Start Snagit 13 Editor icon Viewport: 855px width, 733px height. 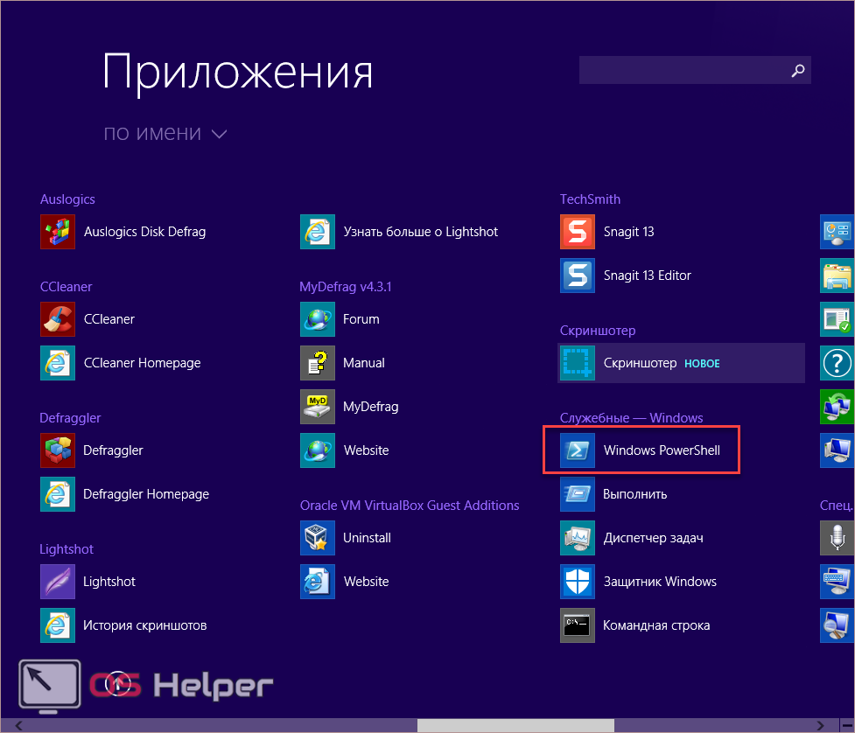coord(578,276)
